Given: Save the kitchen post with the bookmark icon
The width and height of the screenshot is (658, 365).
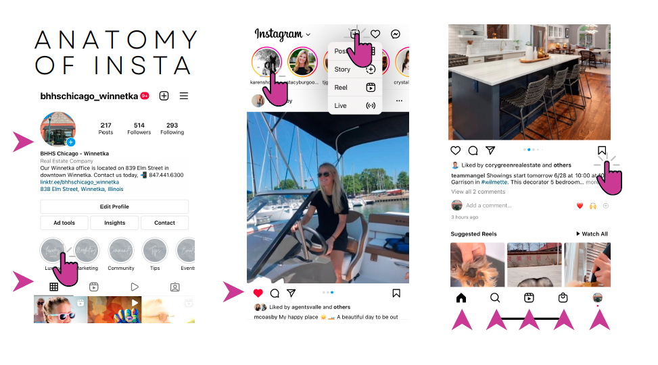Looking at the screenshot, I should [602, 150].
